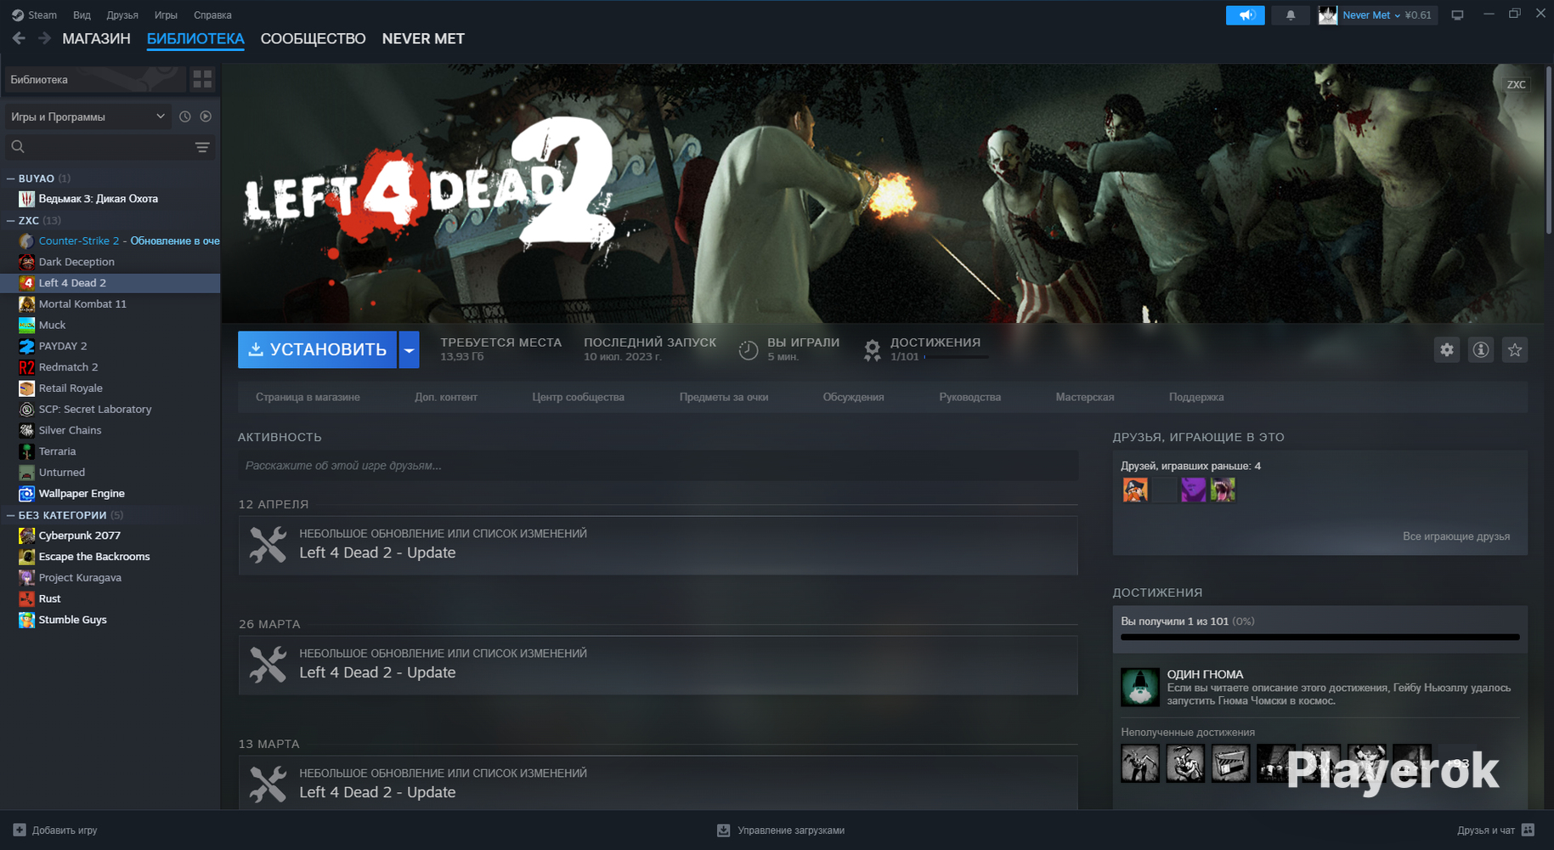
Task: Open Страница в магазине link
Action: point(308,397)
